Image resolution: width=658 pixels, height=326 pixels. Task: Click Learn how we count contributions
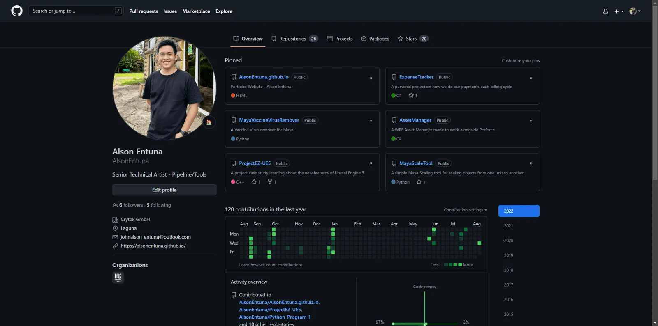pyautogui.click(x=271, y=265)
